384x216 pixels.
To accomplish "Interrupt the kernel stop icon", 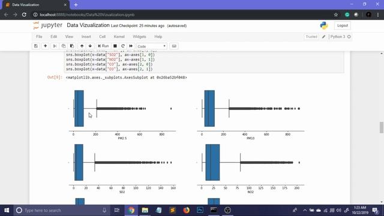I will 115,46.
